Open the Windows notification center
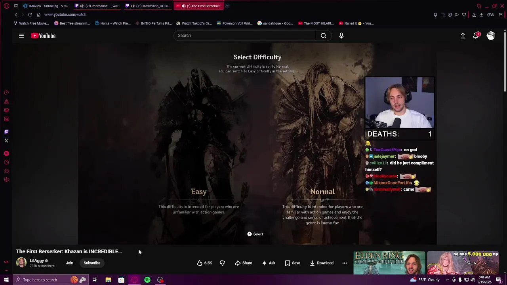 tap(499, 280)
